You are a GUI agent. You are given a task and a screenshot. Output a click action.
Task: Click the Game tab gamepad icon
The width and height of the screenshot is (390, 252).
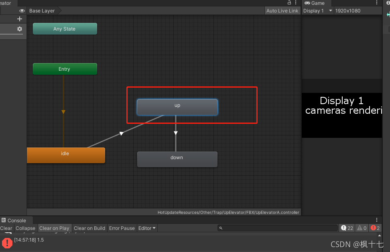[x=307, y=3]
